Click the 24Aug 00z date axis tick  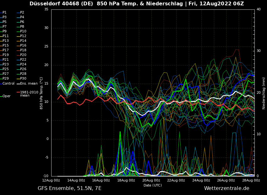pyautogui.click(x=201, y=181)
